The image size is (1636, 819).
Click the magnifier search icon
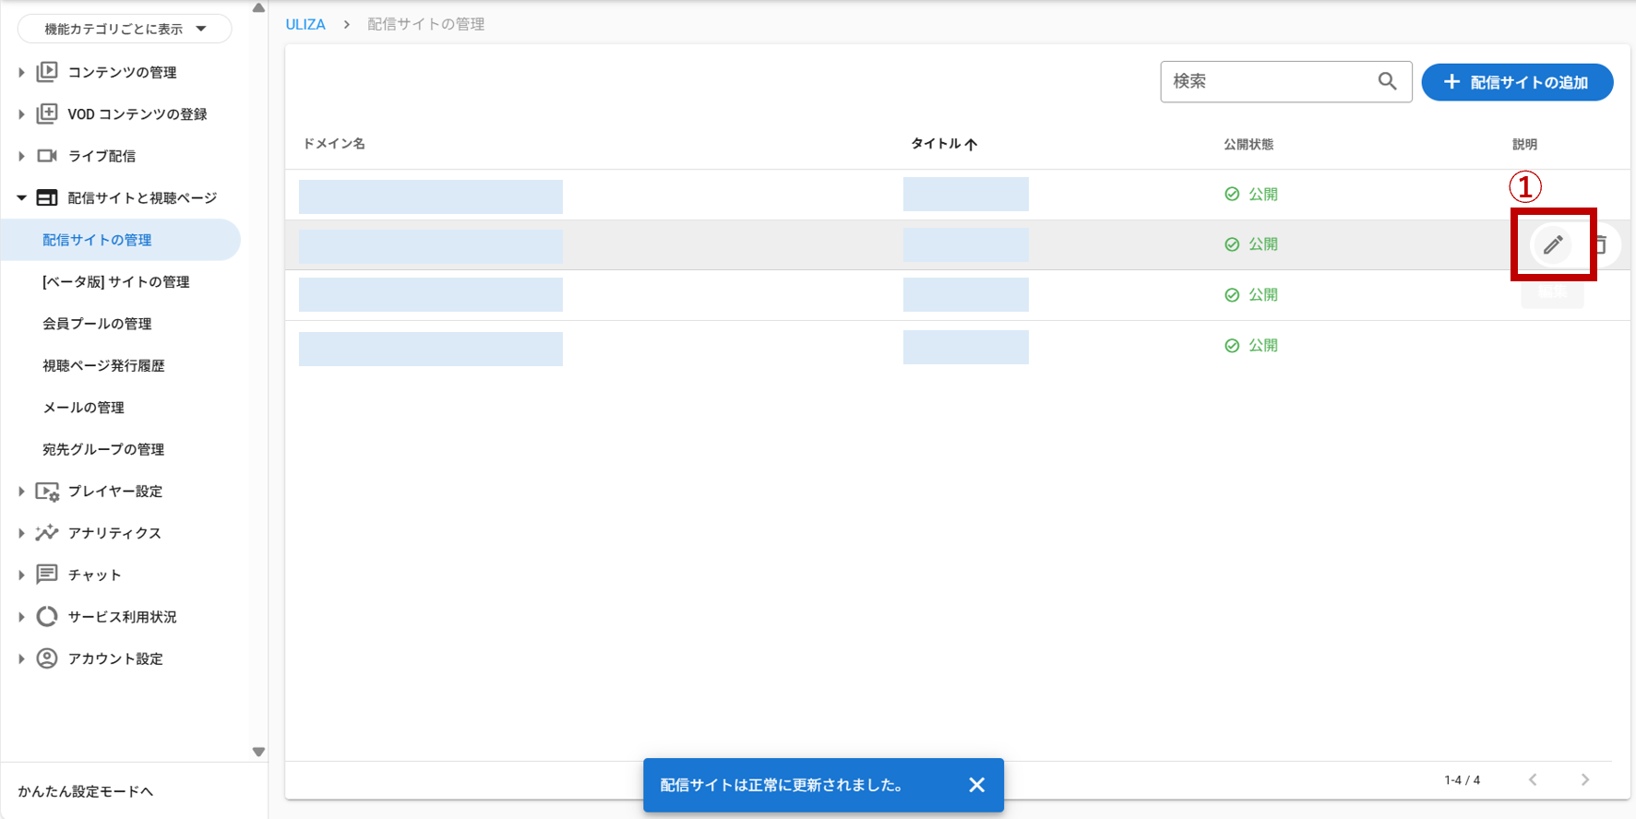pyautogui.click(x=1387, y=81)
